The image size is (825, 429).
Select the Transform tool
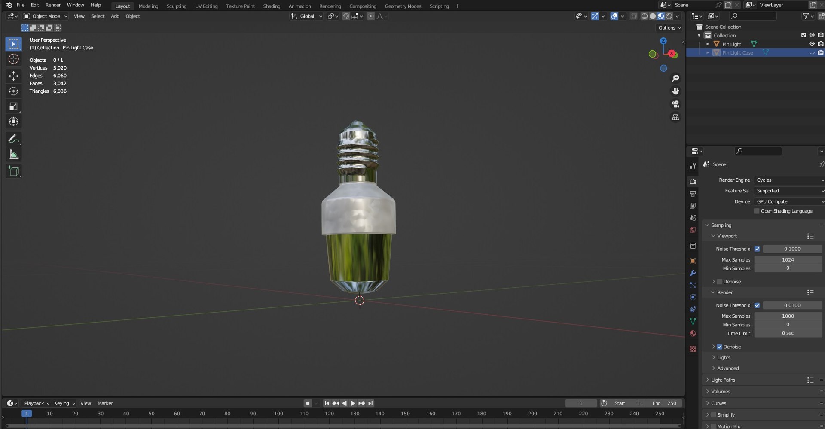[x=13, y=122]
